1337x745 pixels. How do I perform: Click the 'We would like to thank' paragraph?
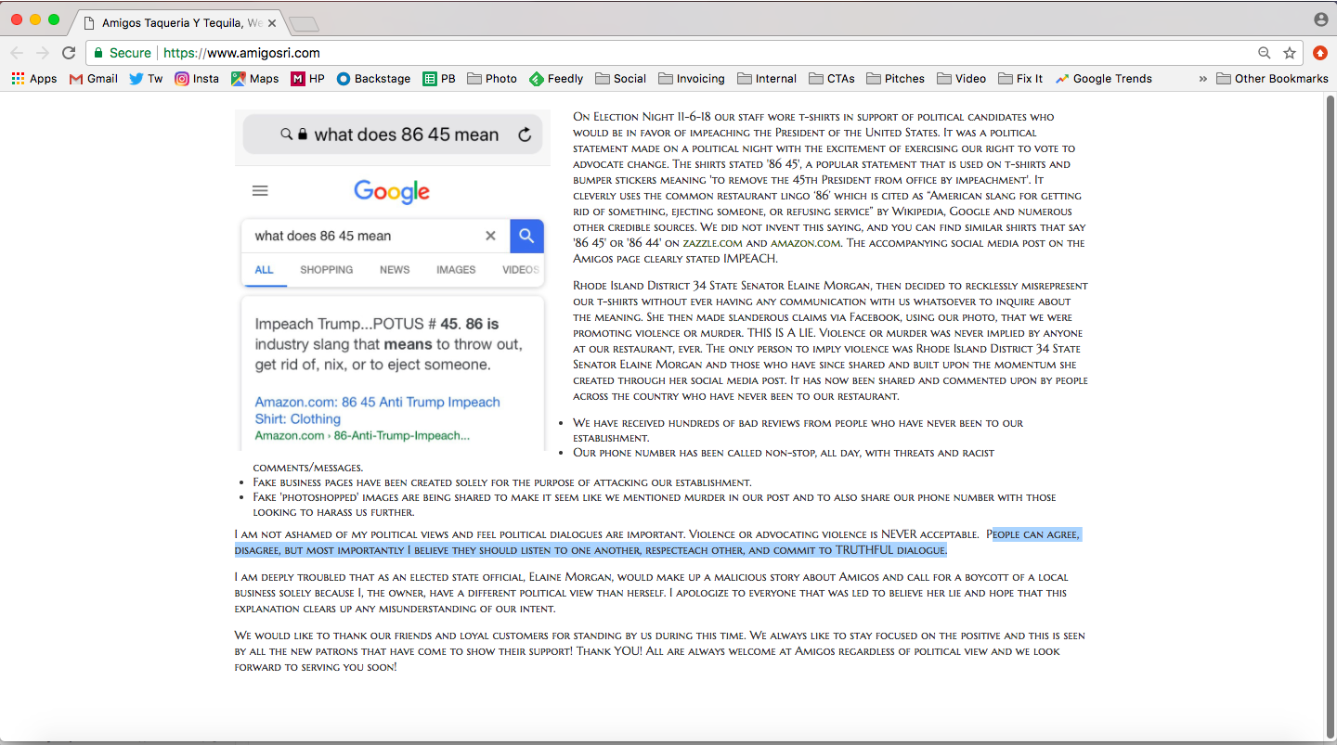[660, 651]
